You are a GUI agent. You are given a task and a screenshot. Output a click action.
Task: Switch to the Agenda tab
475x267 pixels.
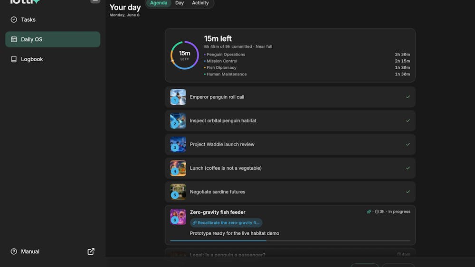[x=159, y=3]
